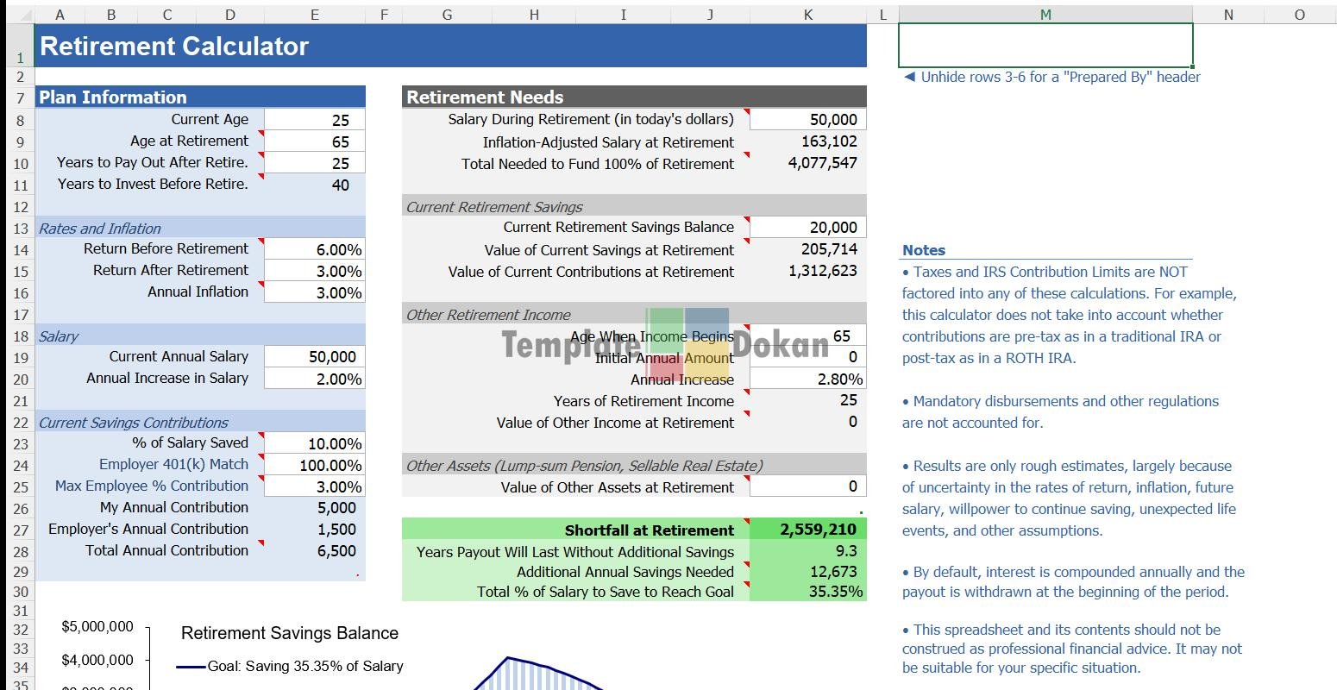Select the Return Before Retirement rate cell
This screenshot has height=690, width=1337.
point(315,249)
